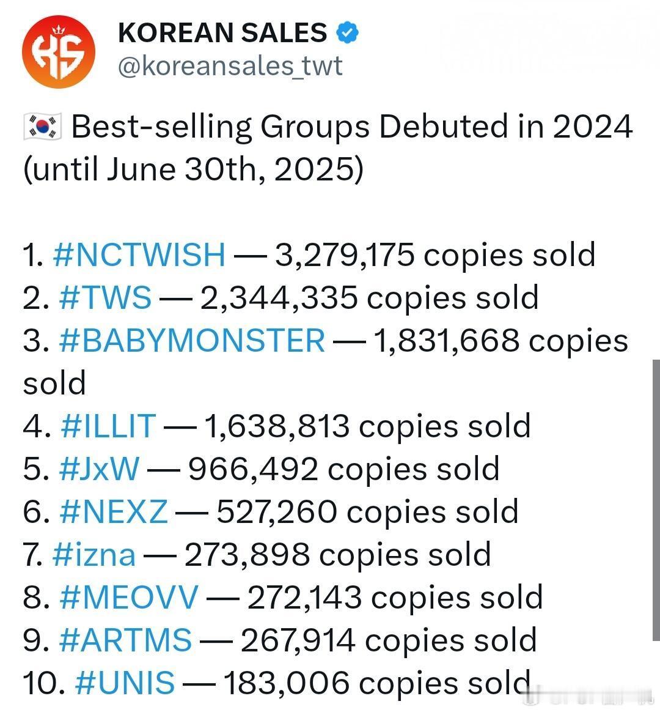Open the #TWS hashtag
This screenshot has width=660, height=712.
click(105, 298)
